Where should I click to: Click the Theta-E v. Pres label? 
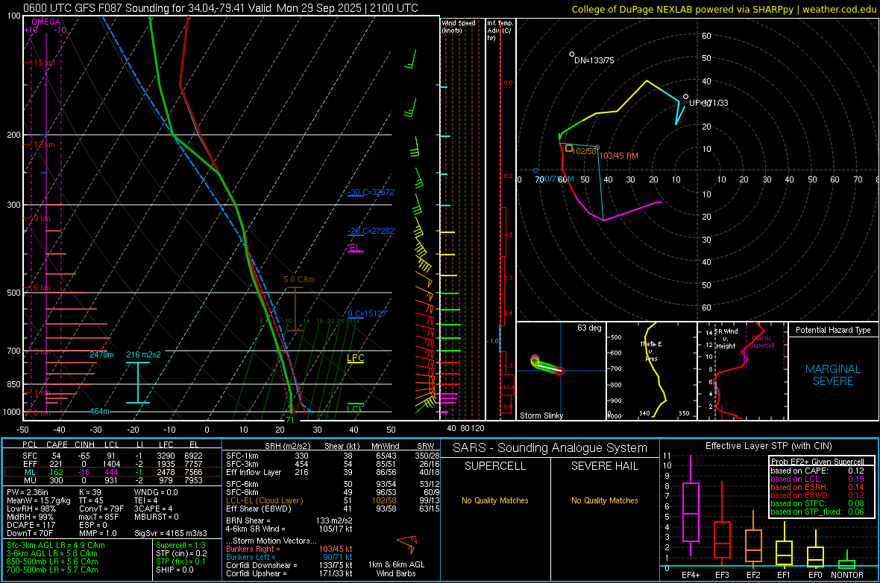click(x=651, y=351)
